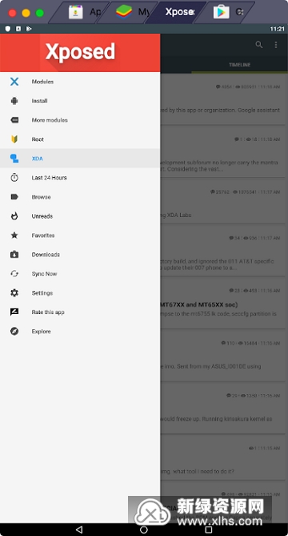Image resolution: width=288 pixels, height=536 pixels.
Task: Click the Settings gear icon
Action: tap(14, 293)
